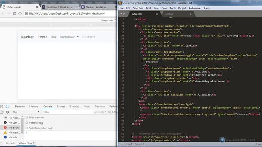
Task: Switch to the Audits DevTools tab
Action: [87, 107]
